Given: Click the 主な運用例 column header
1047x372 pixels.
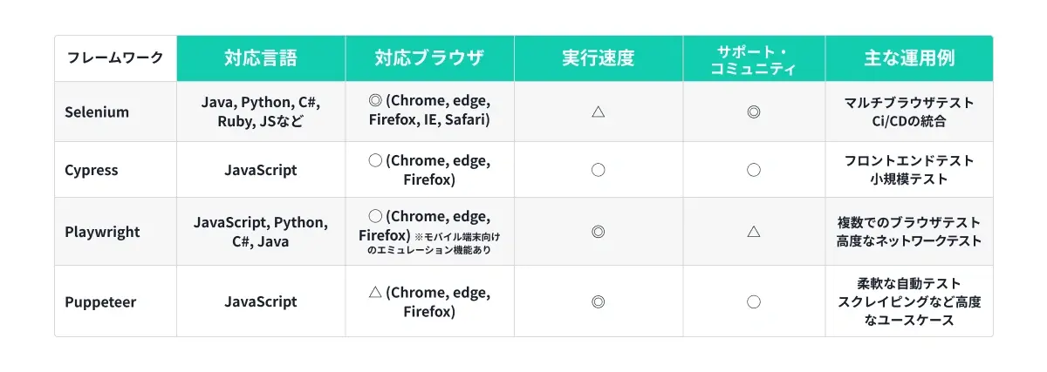Looking at the screenshot, I should (x=909, y=58).
